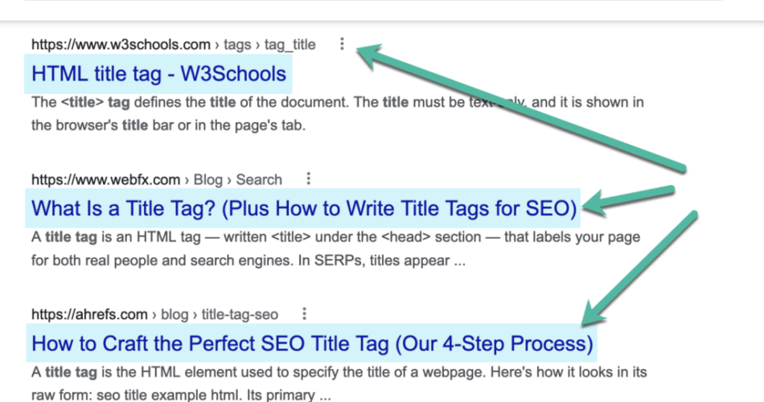Open 'How to Craft the Perfect SEO Title Tag'

click(x=312, y=344)
